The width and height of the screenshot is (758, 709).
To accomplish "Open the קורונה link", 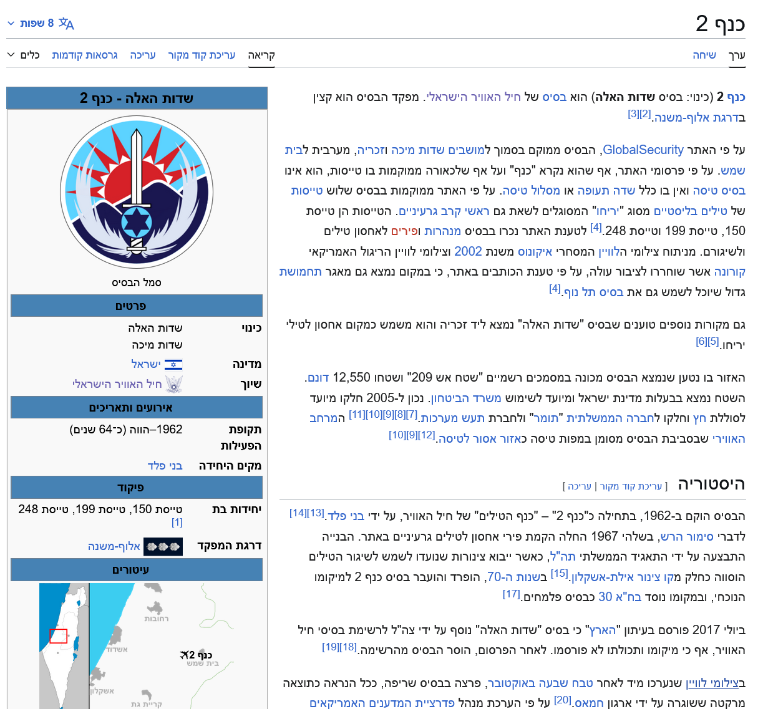I will [x=730, y=272].
